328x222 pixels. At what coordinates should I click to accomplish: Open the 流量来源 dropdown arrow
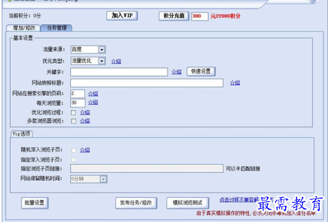tap(102, 50)
